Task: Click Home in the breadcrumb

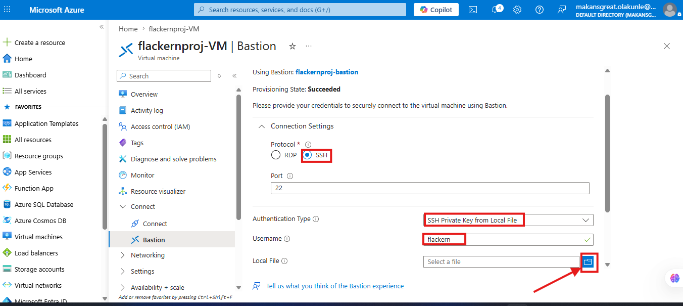Action: [128, 29]
